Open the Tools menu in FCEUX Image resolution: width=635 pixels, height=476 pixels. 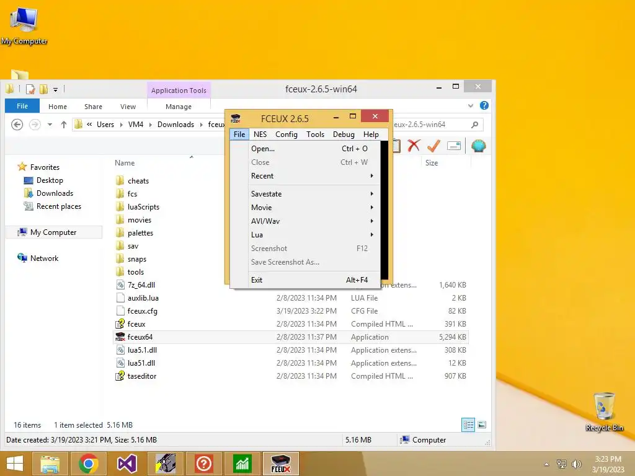pos(315,134)
